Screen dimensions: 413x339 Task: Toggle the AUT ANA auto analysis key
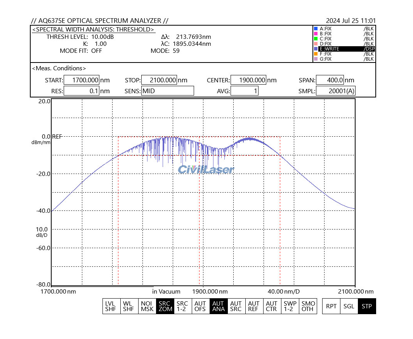[218, 306]
